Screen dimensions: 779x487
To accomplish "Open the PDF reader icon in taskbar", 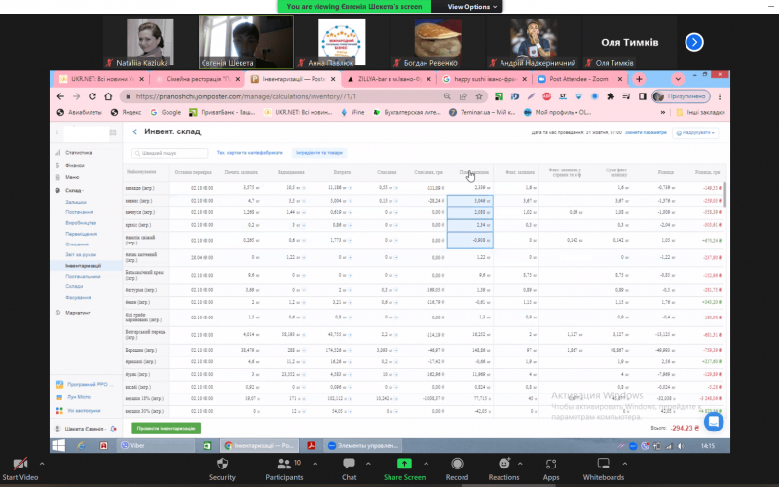I will 312,446.
